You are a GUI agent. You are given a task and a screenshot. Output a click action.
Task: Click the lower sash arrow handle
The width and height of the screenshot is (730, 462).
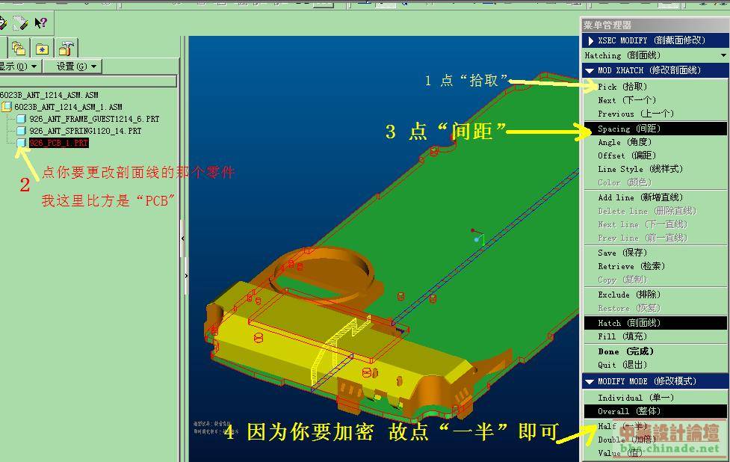pyautogui.click(x=187, y=275)
